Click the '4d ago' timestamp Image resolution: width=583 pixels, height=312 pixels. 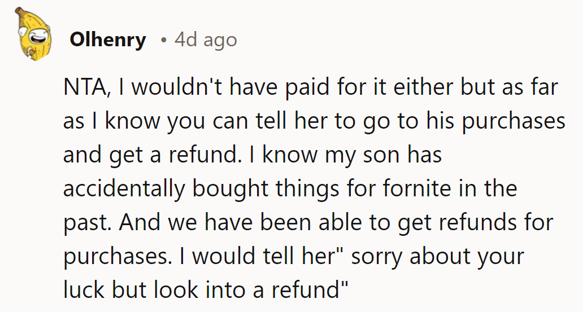coord(206,40)
